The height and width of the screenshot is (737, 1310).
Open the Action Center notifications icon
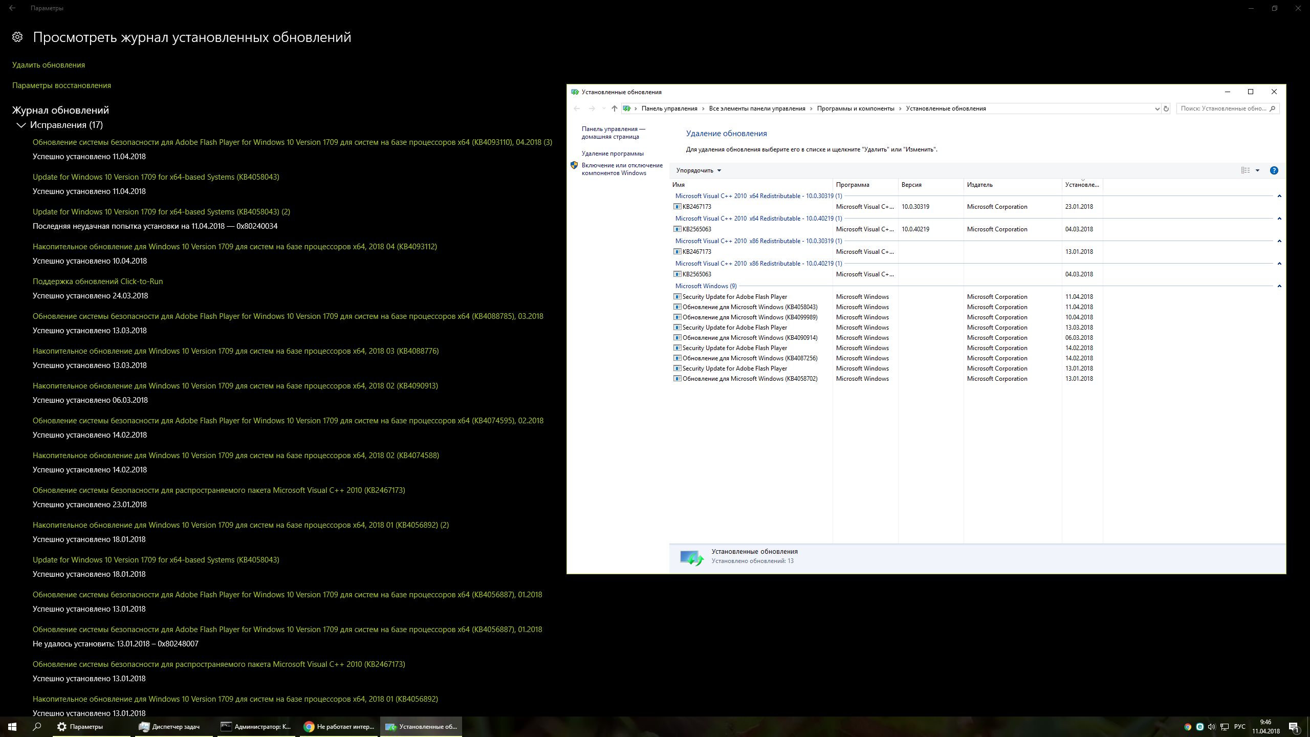(x=1294, y=727)
